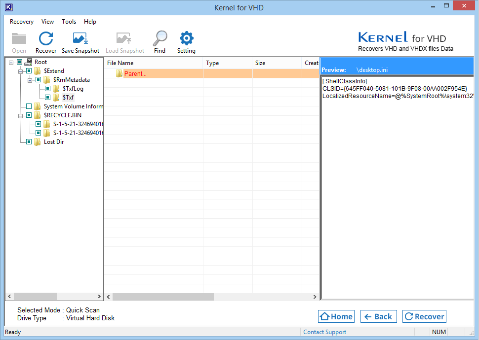Check the System Volume Information checkbox
Image resolution: width=479 pixels, height=340 pixels.
[x=29, y=106]
